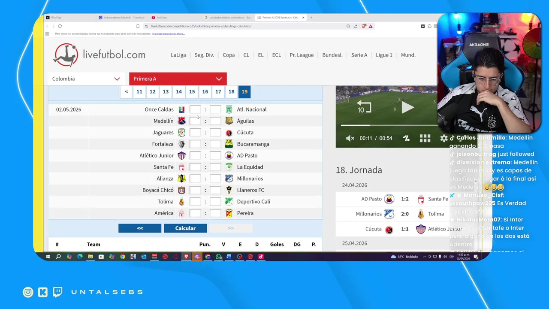The width and height of the screenshot is (549, 309).
Task: Click Deportivo Cali team crest
Action: pyautogui.click(x=229, y=202)
